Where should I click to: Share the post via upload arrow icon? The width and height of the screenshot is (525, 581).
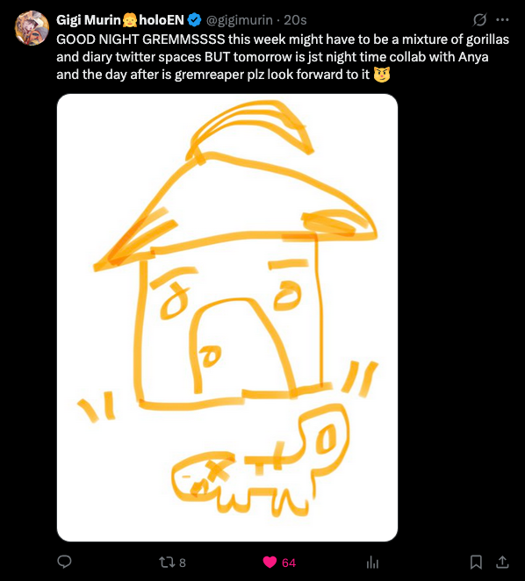[x=502, y=562]
